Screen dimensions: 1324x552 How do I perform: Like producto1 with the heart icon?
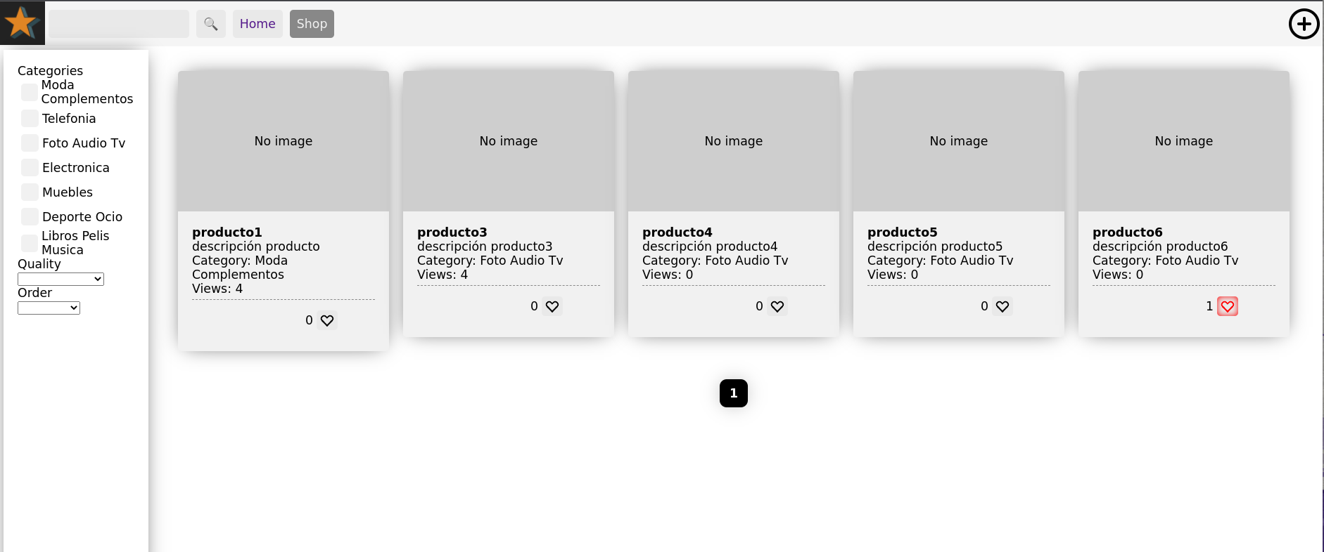pyautogui.click(x=327, y=320)
